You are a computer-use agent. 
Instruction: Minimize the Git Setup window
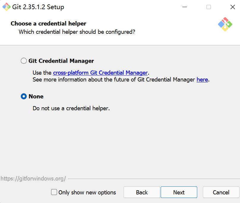click(184, 7)
